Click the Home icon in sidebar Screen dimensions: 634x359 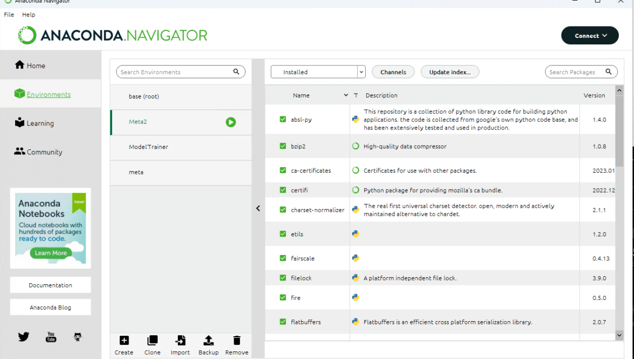click(x=20, y=64)
